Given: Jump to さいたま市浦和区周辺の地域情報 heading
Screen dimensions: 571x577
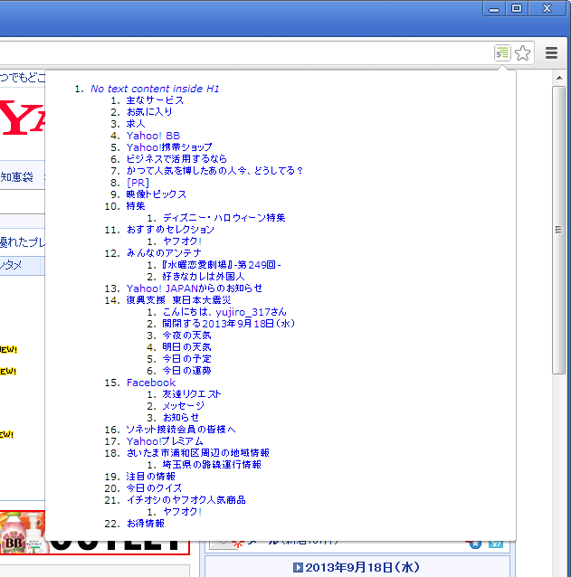Looking at the screenshot, I should click(197, 453).
